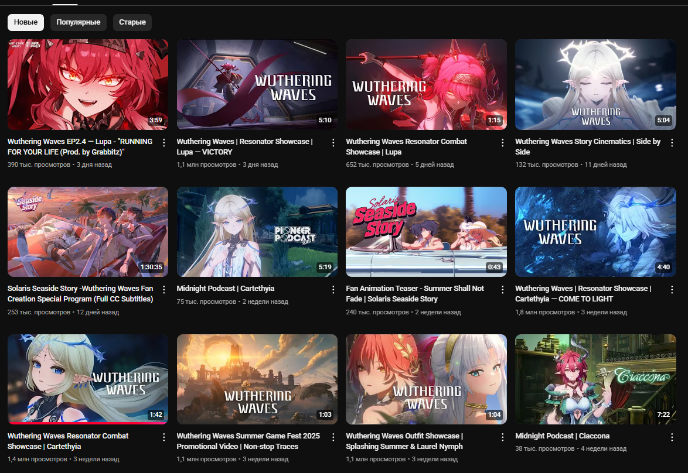Open title link Lupa RUNNING FOR YOUR LIFE
Image resolution: width=688 pixels, height=473 pixels.
80,147
